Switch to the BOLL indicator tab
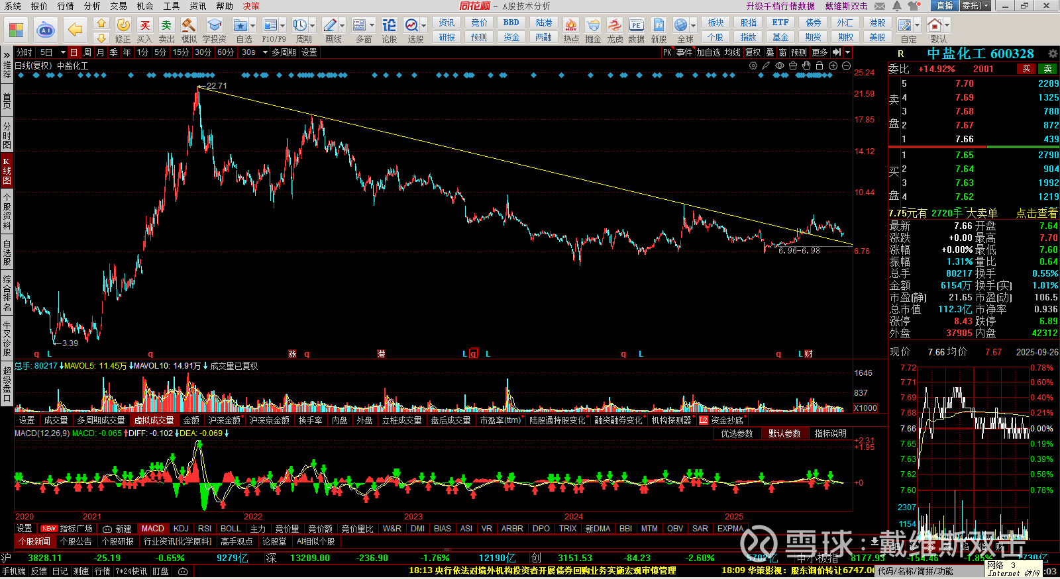Viewport: 1060px width, 579px height. pyautogui.click(x=231, y=529)
